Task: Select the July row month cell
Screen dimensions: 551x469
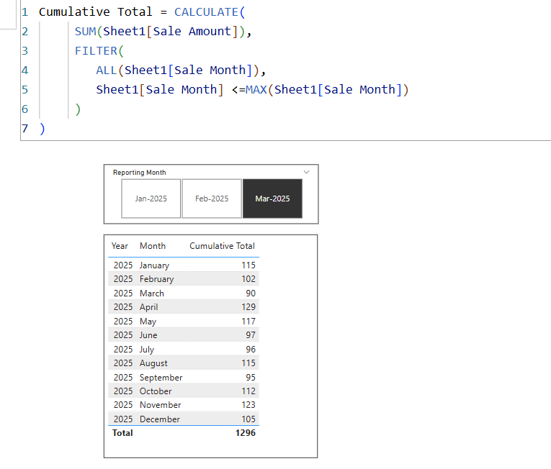Action: (147, 350)
